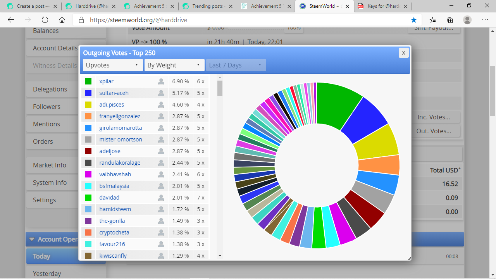Click vaibhavshah's profile icon
Screen dimensions: 496x279
coord(161,174)
